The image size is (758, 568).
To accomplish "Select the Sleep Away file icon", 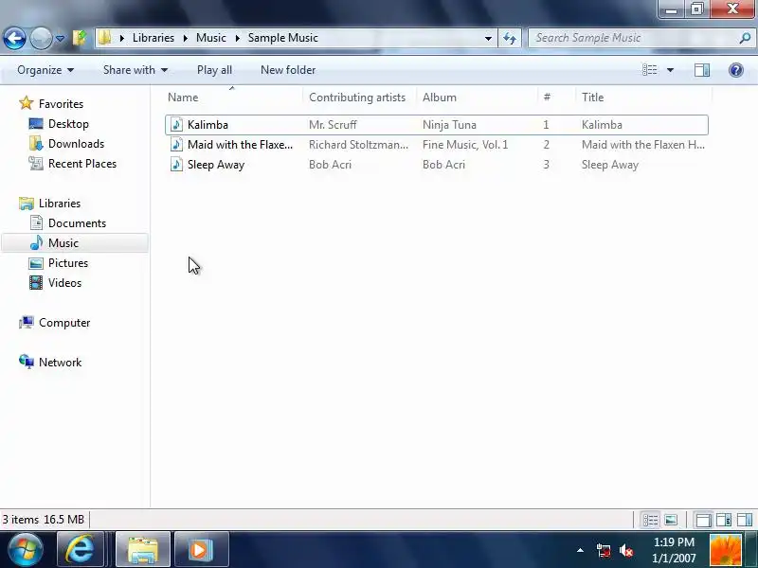I will pyautogui.click(x=176, y=164).
